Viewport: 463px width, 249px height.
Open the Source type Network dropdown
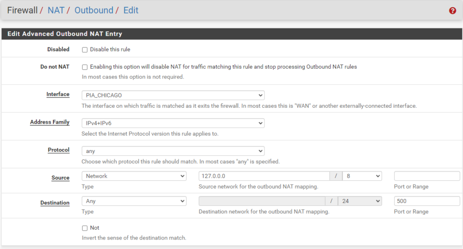point(134,176)
